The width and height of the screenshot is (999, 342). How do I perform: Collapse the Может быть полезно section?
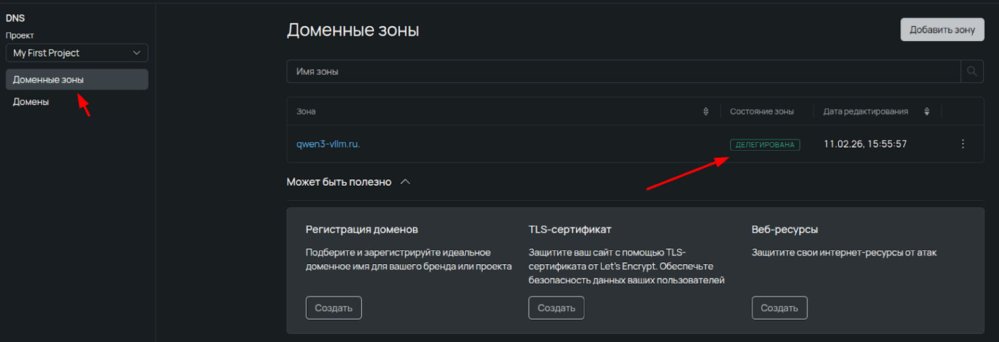[x=405, y=182]
